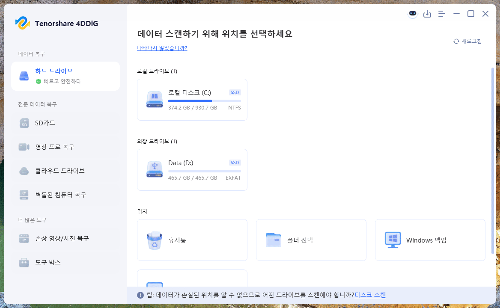Open the hamburger menu icon in title bar

click(442, 14)
